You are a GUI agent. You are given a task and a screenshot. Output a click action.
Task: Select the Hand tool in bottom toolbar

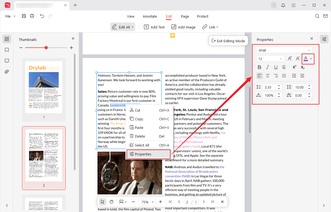[111, 201]
